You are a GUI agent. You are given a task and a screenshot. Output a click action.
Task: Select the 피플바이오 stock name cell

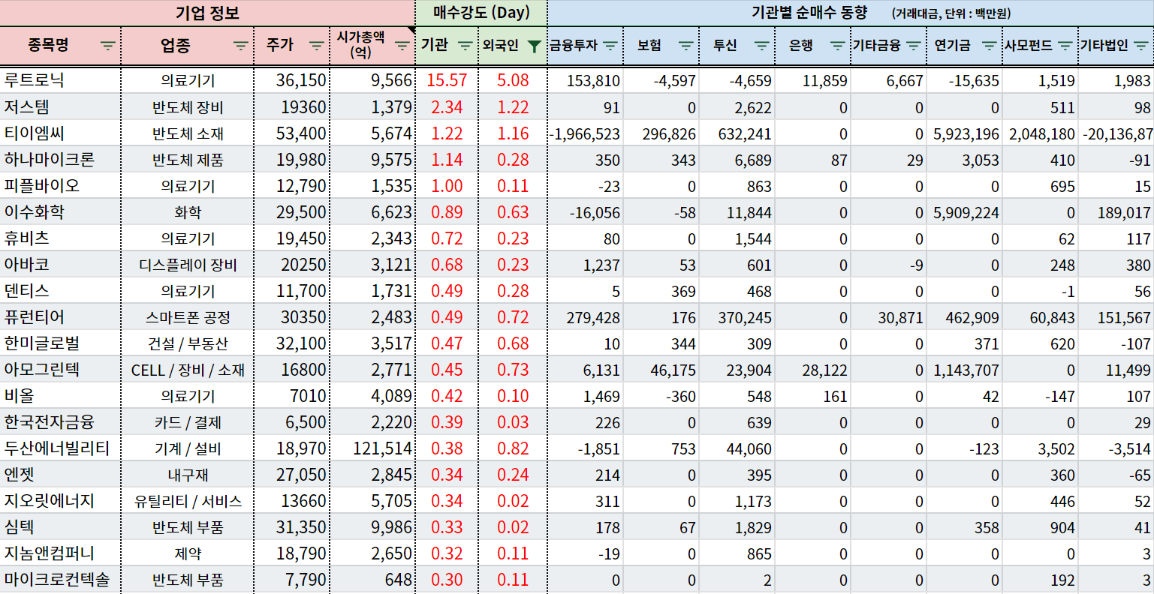tap(60, 185)
